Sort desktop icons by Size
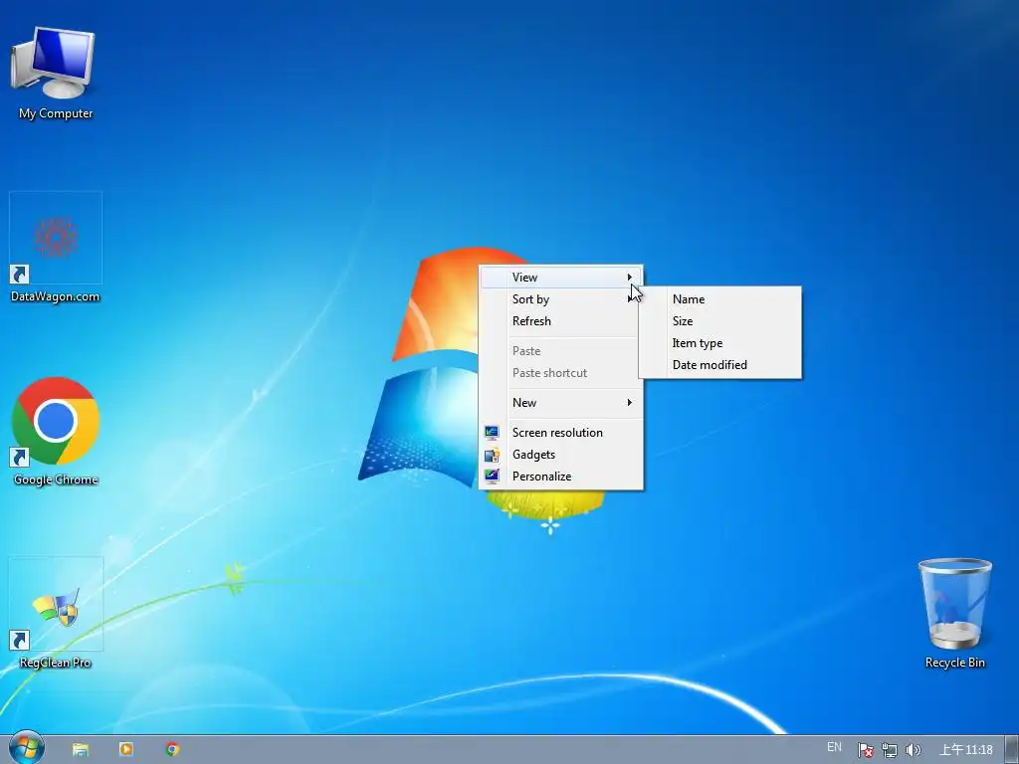Screen dimensions: 1019x764 click(720, 321)
